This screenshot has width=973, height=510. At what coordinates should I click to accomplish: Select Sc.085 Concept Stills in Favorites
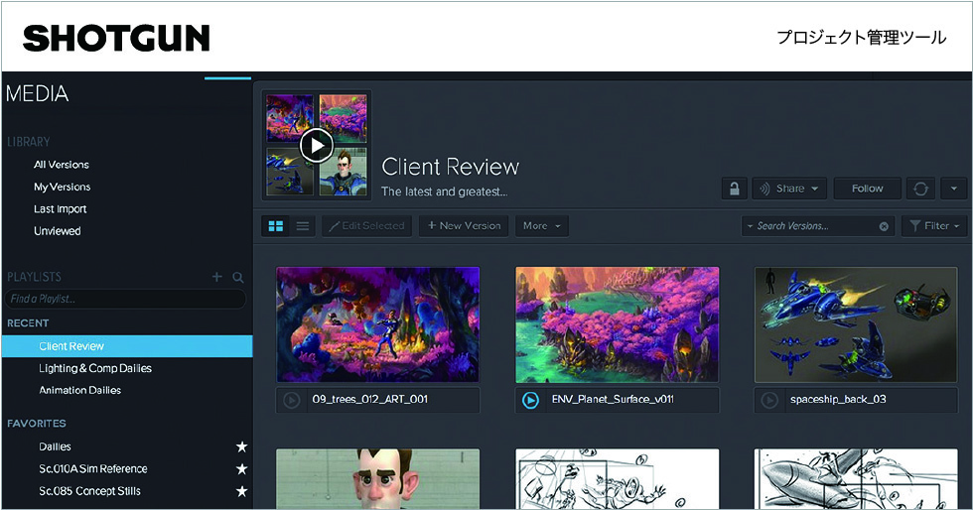coord(89,491)
